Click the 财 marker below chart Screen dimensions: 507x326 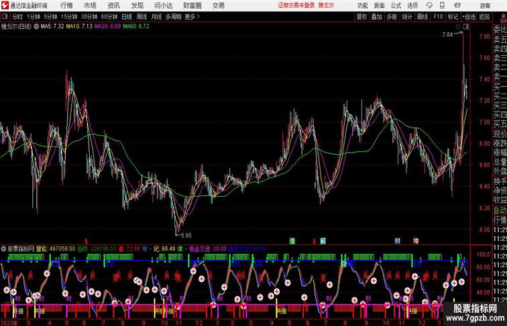tap(398, 241)
